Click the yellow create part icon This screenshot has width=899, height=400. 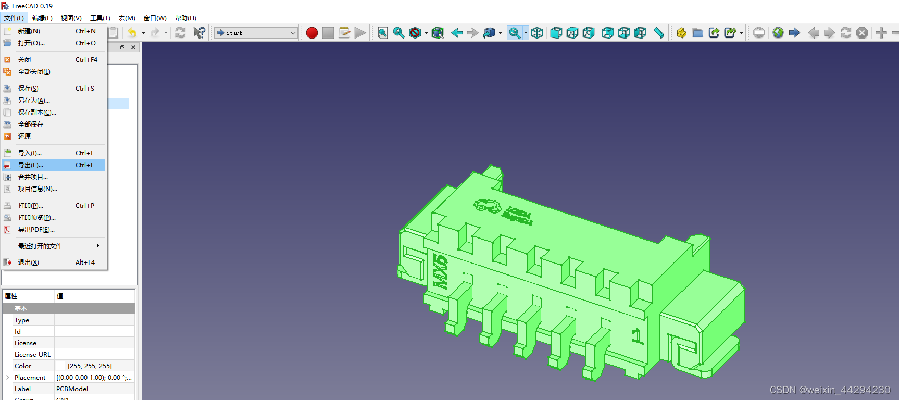(x=682, y=33)
